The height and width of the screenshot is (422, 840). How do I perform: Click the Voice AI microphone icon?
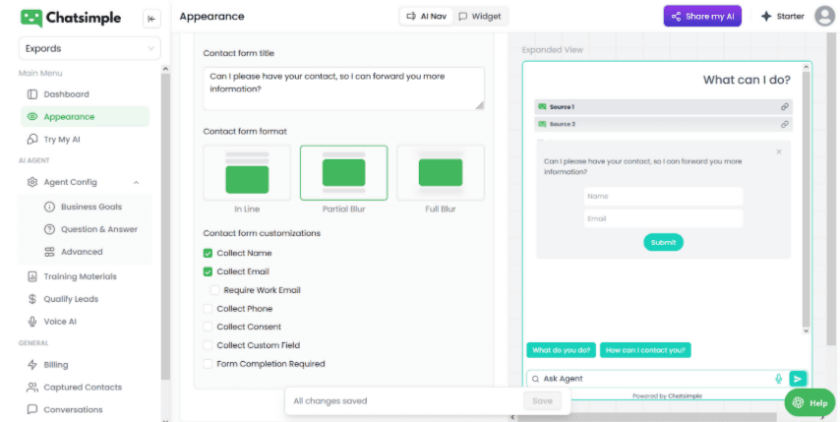(32, 322)
